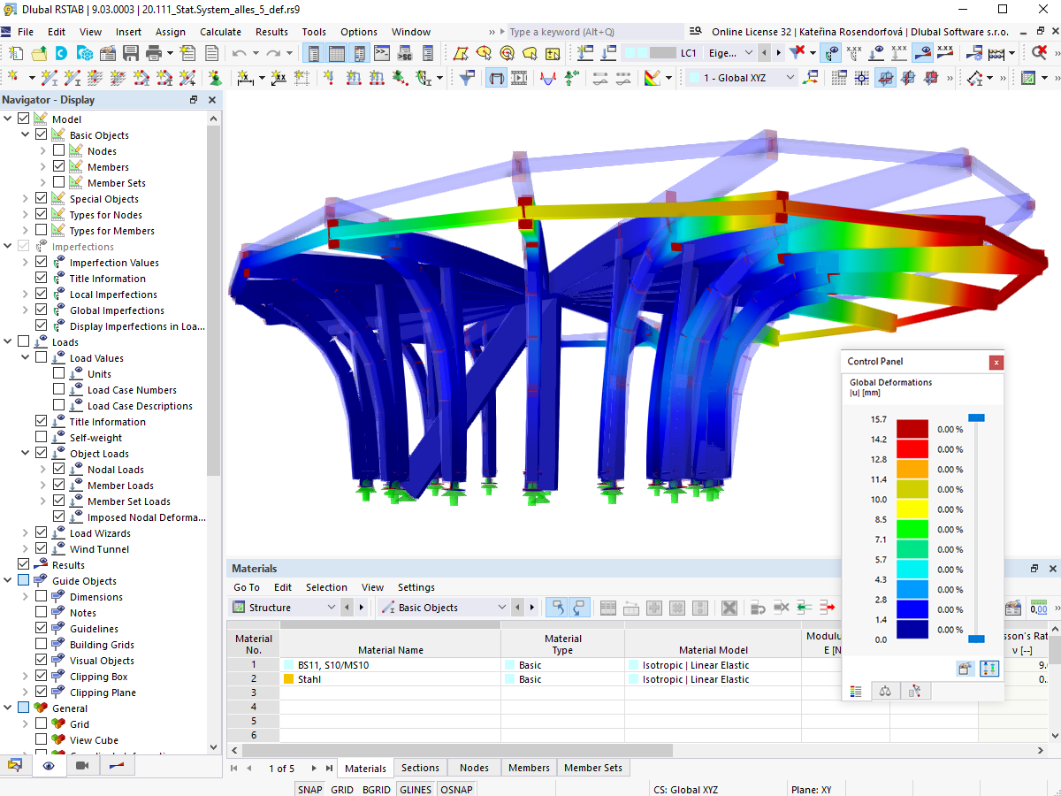Click the red 15.7 color swatch

click(x=912, y=429)
